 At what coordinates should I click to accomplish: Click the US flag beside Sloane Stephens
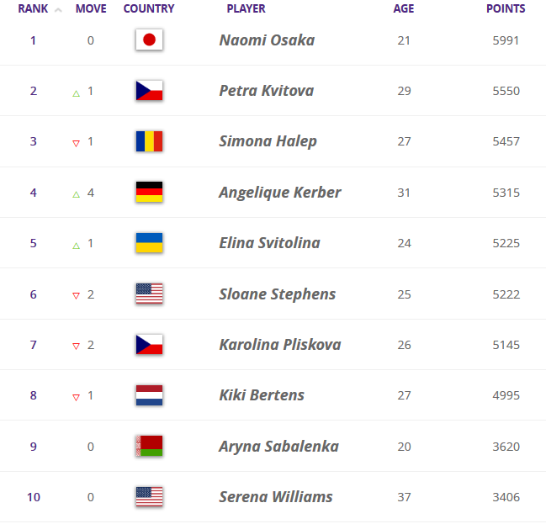tap(149, 294)
